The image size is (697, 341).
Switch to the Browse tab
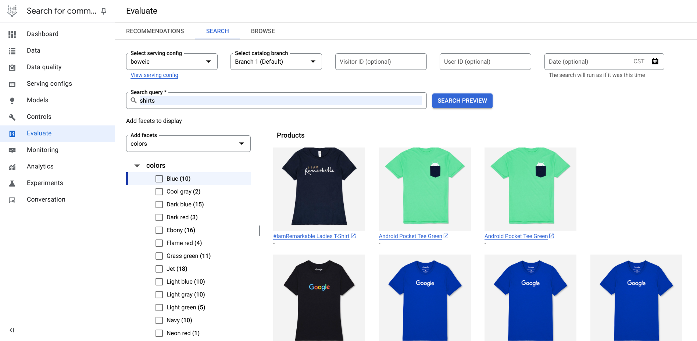262,31
